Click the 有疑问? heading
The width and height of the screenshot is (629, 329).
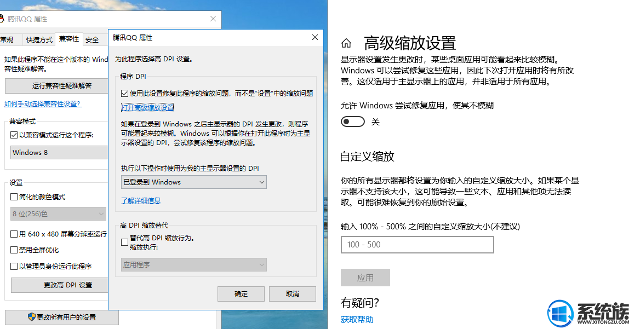[360, 303]
